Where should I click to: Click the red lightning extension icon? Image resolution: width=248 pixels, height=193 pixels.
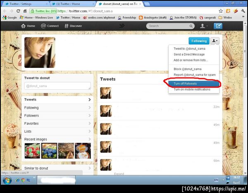[236, 11]
